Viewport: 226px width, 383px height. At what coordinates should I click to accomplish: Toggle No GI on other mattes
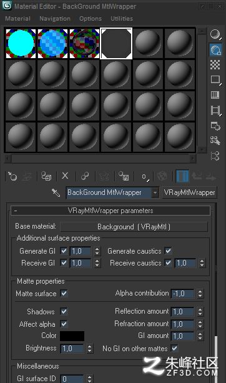174,348
